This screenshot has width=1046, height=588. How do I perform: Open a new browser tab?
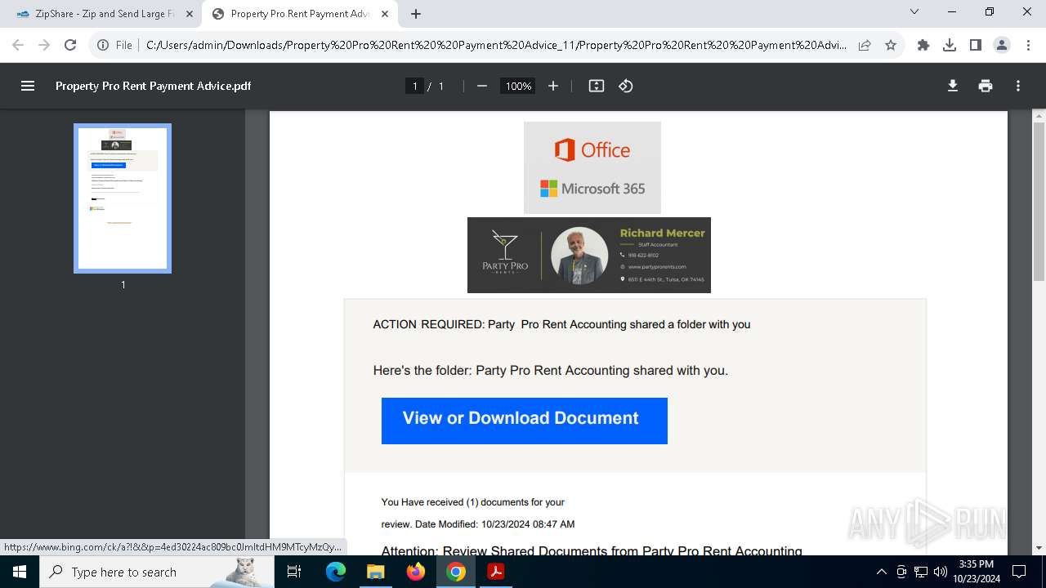416,14
